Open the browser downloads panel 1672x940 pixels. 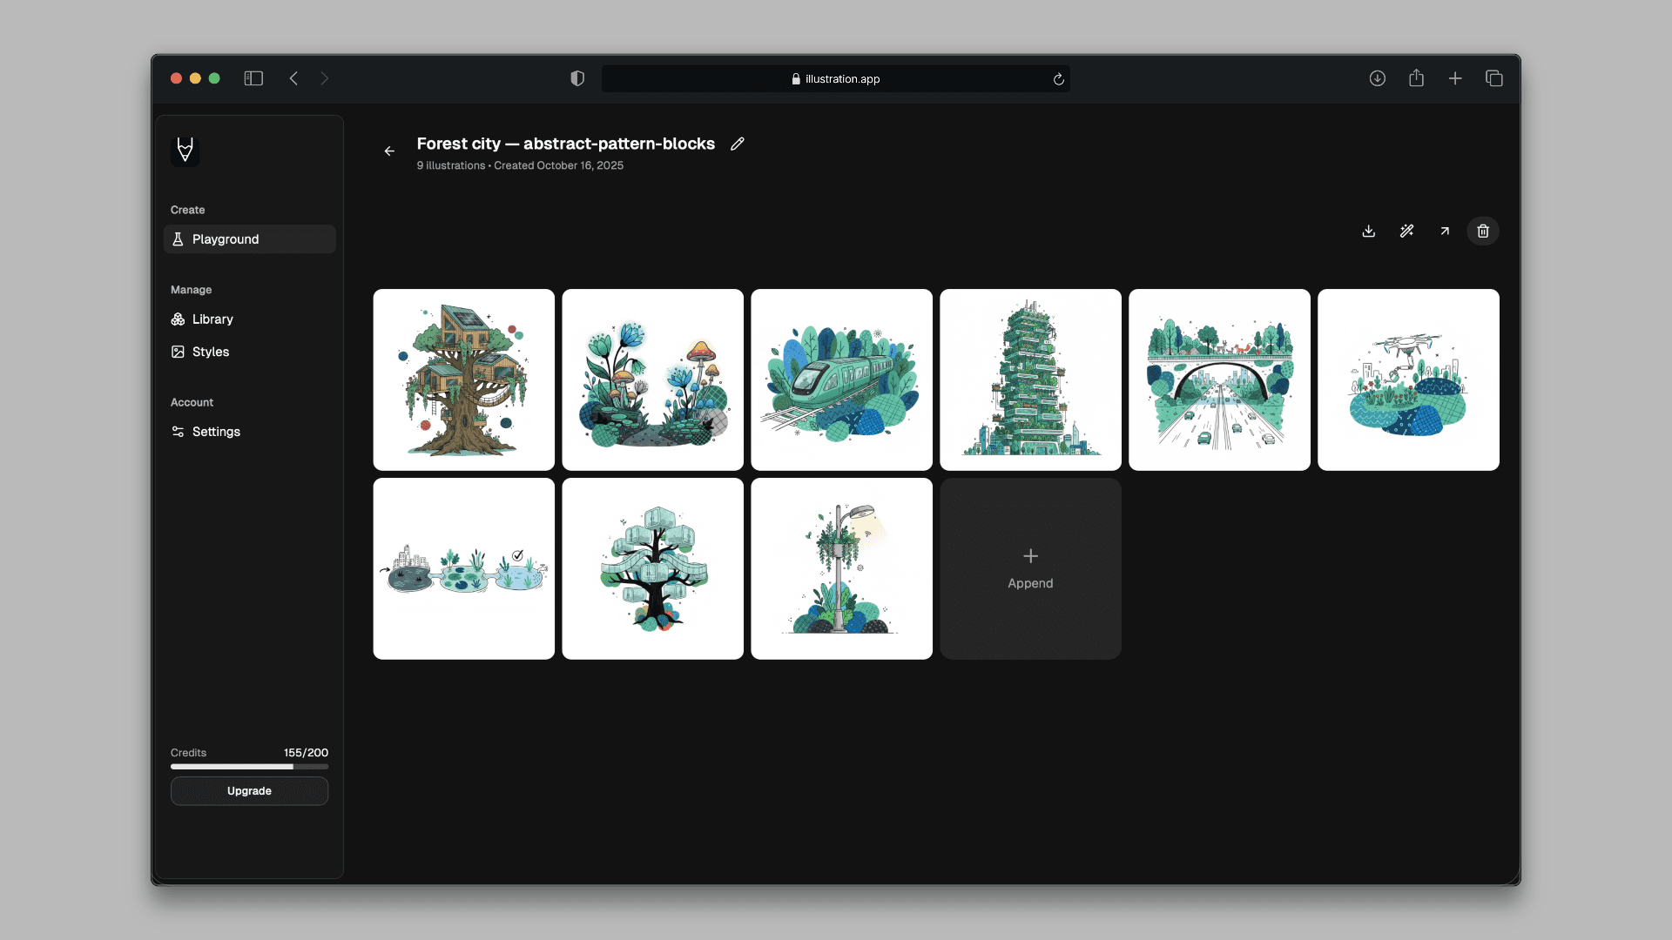point(1377,78)
